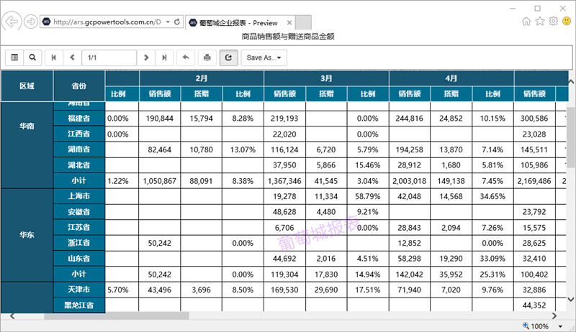Jump to last report page
This screenshot has height=332, width=576.
tap(165, 57)
